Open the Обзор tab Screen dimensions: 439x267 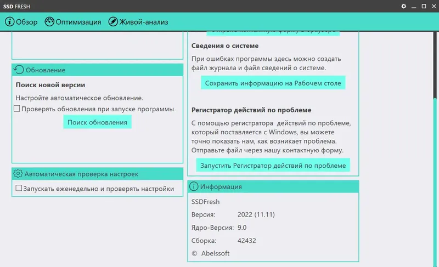(21, 22)
